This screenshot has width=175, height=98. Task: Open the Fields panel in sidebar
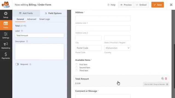click(6, 25)
